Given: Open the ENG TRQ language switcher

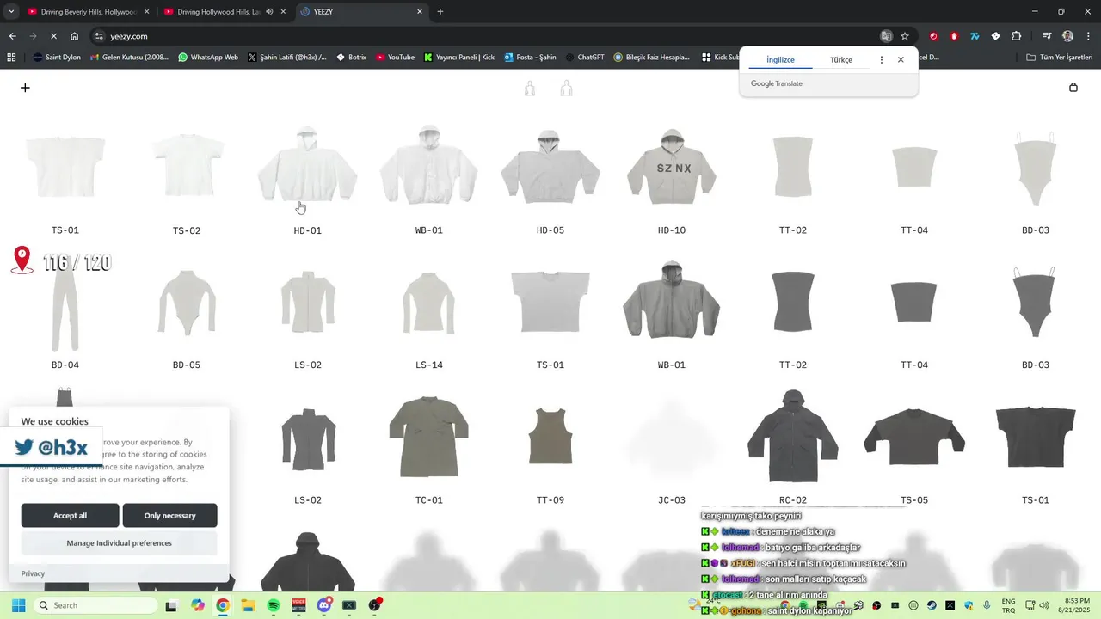Looking at the screenshot, I should click(1008, 605).
